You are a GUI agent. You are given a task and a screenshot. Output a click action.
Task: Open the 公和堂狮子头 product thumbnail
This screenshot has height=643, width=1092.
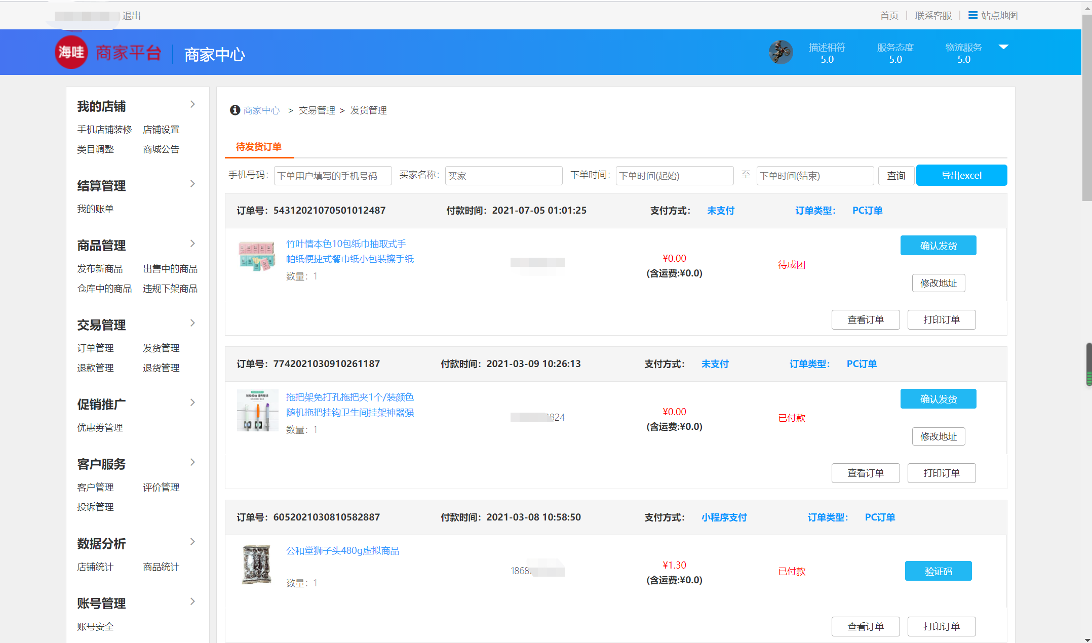pos(257,565)
